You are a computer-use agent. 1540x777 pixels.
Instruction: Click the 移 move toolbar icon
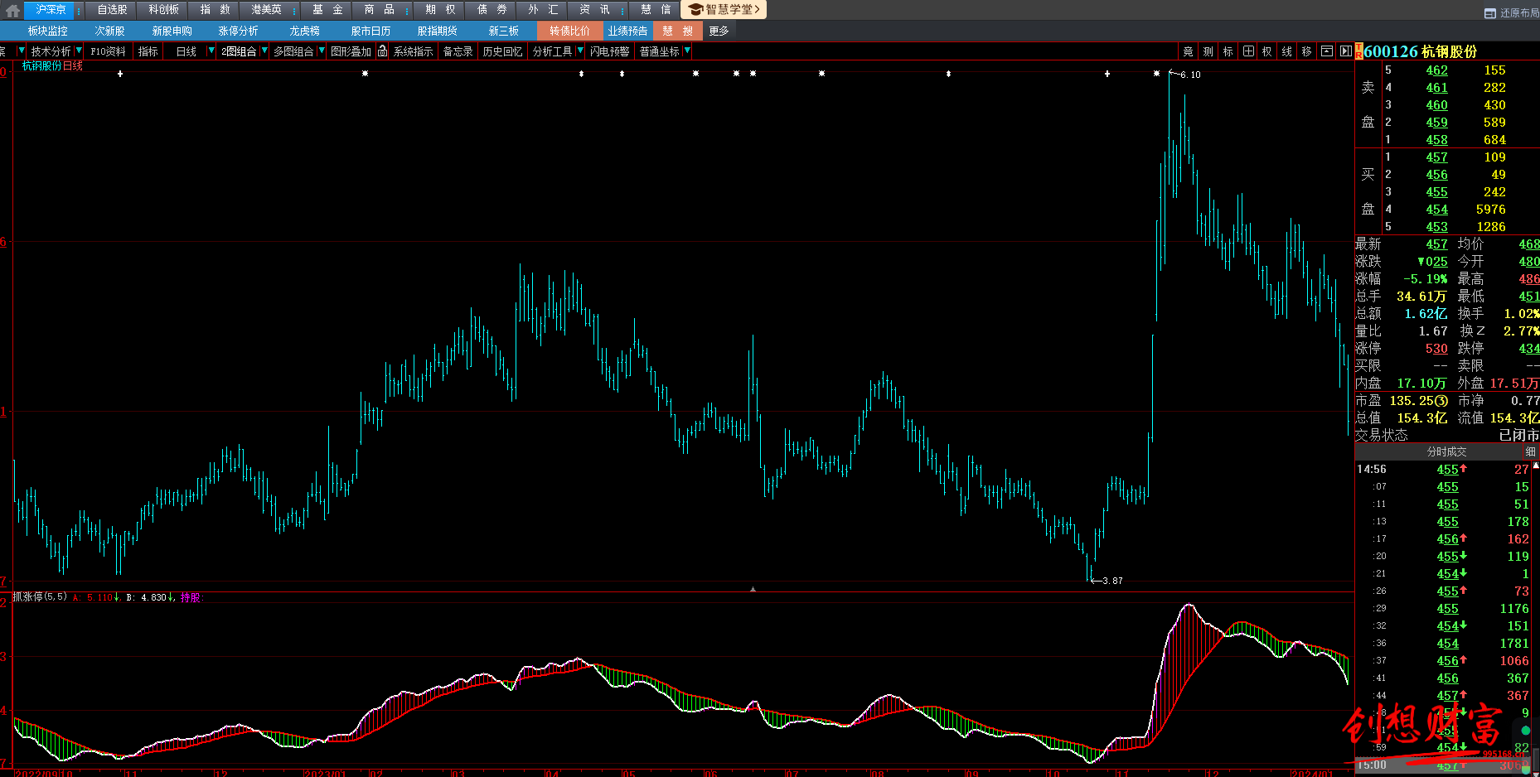(x=1306, y=51)
